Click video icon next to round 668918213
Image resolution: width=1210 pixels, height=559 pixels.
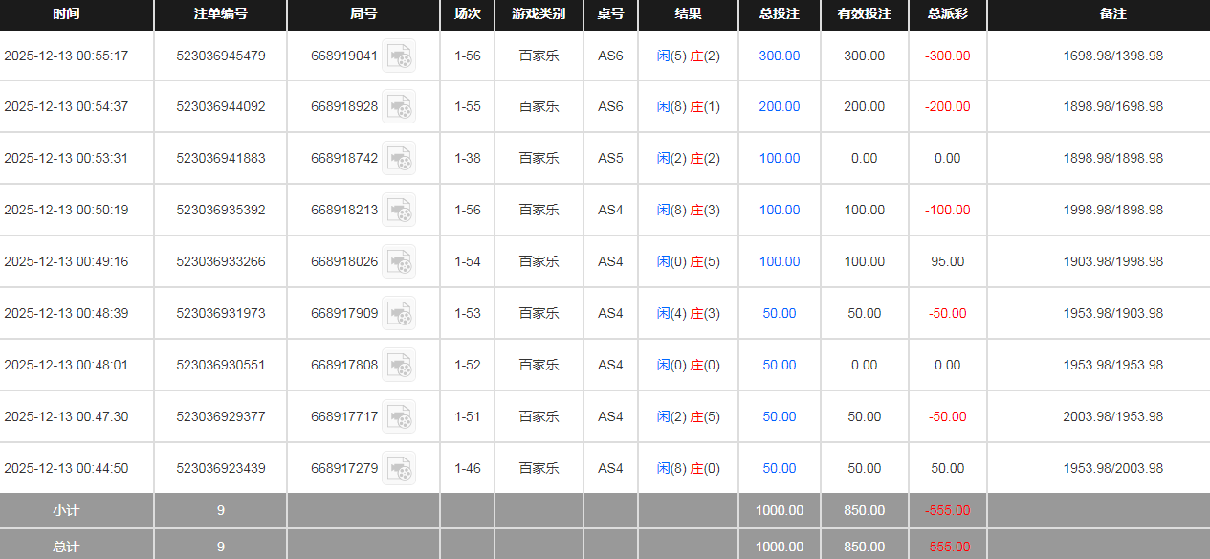tap(399, 211)
